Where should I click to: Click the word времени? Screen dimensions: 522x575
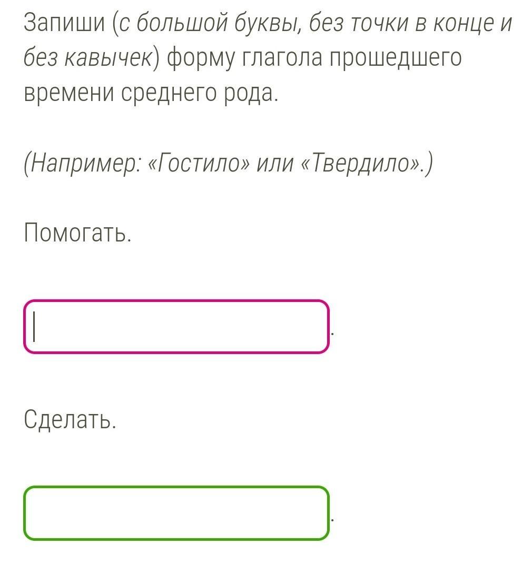tap(69, 93)
